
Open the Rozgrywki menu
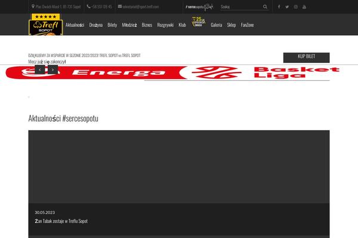coord(165,25)
